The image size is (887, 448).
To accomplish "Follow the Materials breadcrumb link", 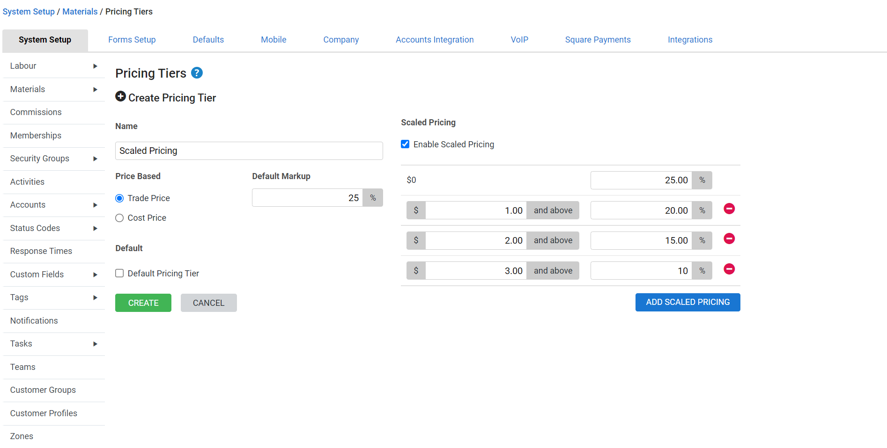I will [80, 12].
